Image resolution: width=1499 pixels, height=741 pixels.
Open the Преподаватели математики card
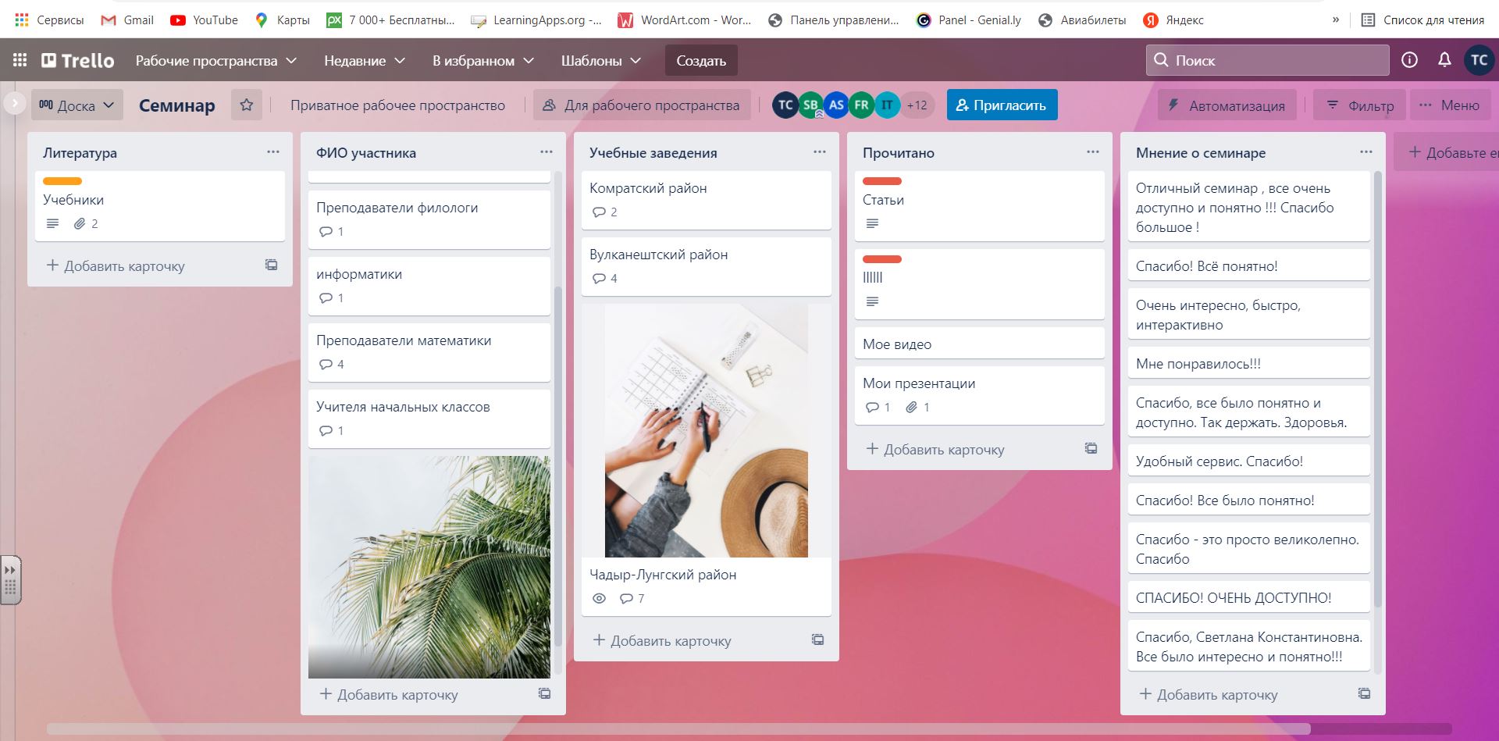click(x=429, y=352)
